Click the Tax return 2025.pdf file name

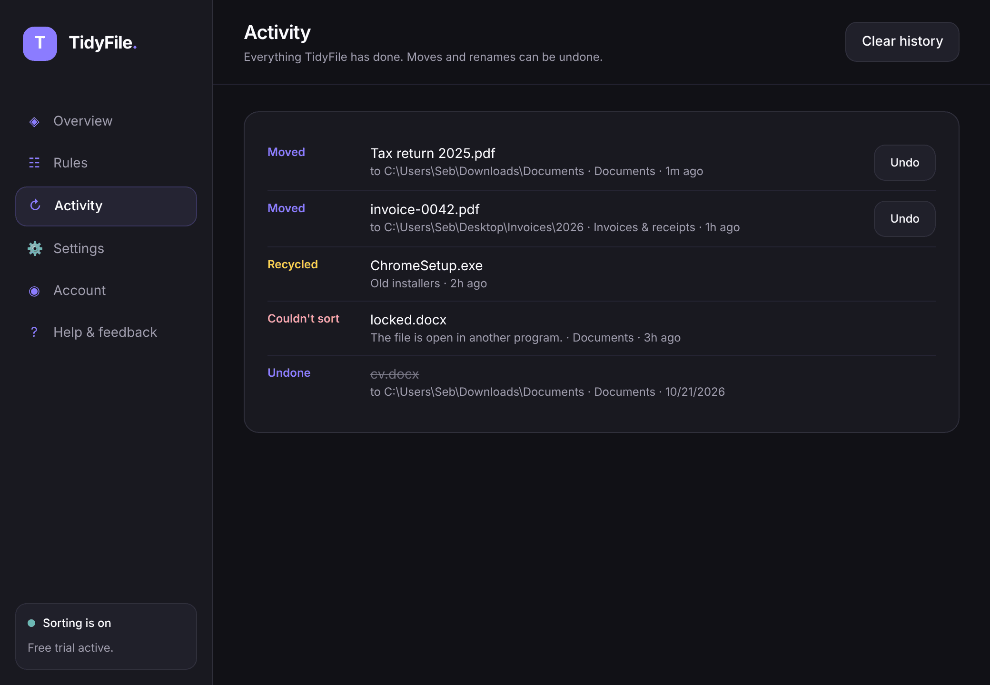click(x=433, y=153)
